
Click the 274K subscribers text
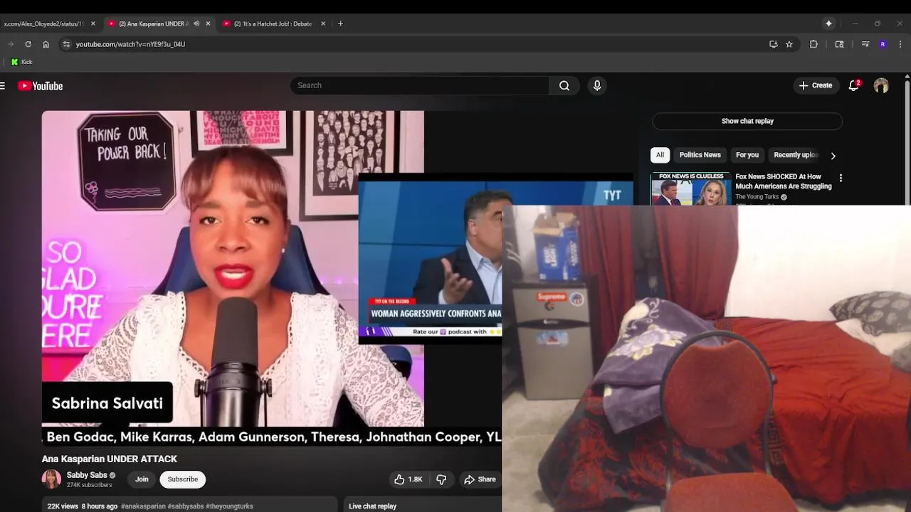(89, 485)
